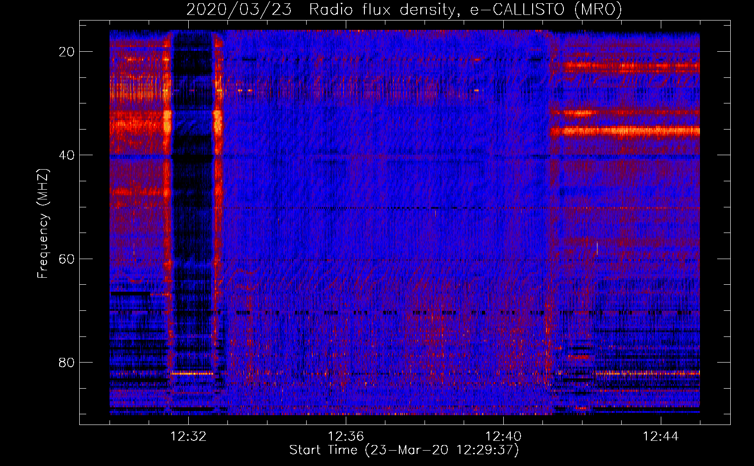Click the 12:44 time tick label
The width and height of the screenshot is (754, 466).
661,437
